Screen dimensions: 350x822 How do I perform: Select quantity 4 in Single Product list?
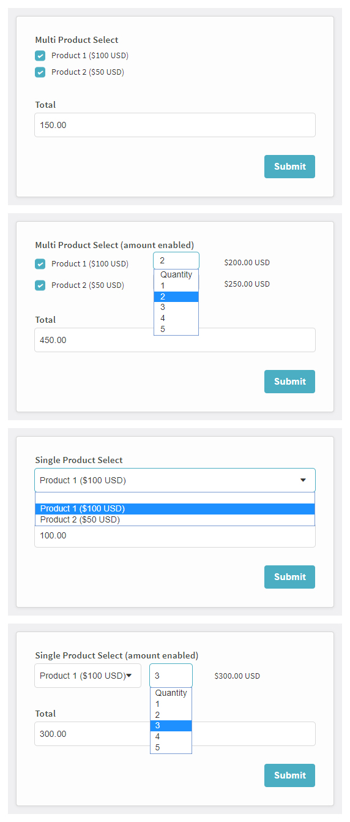coord(171,737)
